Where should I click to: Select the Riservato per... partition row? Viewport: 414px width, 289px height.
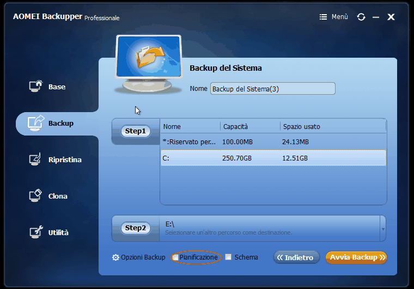tap(273, 142)
